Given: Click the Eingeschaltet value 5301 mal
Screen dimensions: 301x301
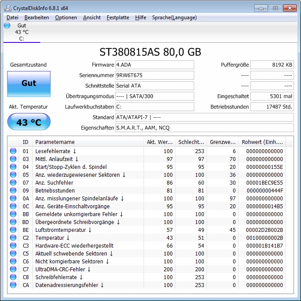Looking at the screenshot, I should pos(272,96).
